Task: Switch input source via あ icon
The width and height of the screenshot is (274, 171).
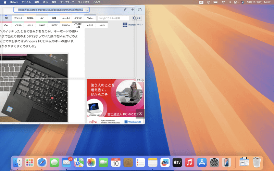Action: (x=201, y=2)
